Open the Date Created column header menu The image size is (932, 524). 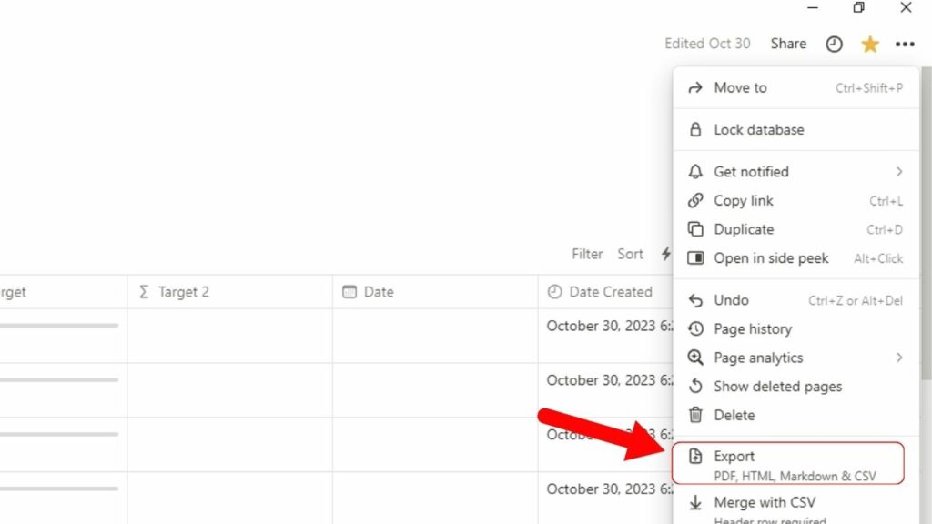click(x=605, y=292)
